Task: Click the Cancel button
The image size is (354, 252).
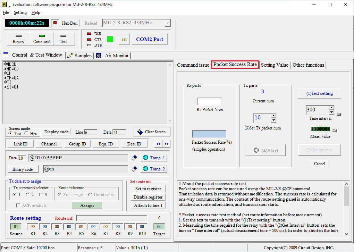Action: [x=319, y=164]
